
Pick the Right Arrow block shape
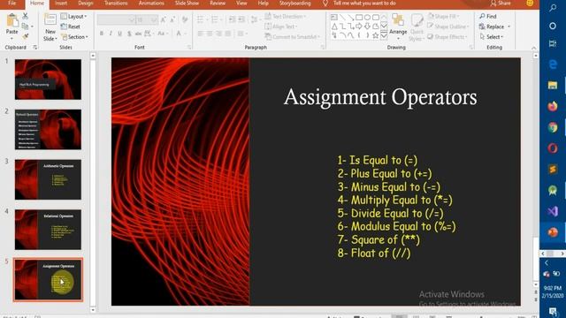pos(359,26)
